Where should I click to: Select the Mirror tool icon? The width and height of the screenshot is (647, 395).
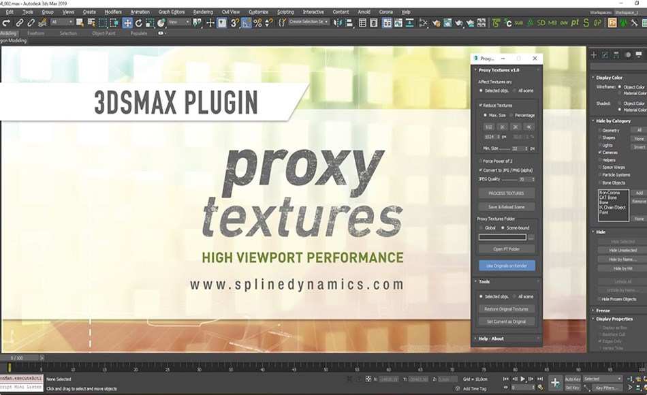click(338, 23)
